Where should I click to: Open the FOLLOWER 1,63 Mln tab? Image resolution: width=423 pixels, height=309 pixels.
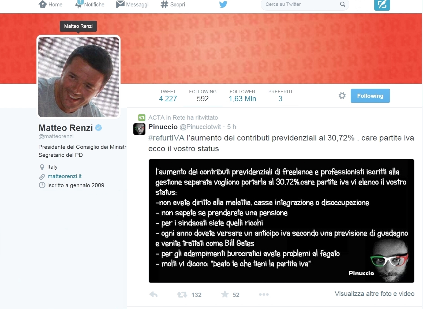coord(242,96)
